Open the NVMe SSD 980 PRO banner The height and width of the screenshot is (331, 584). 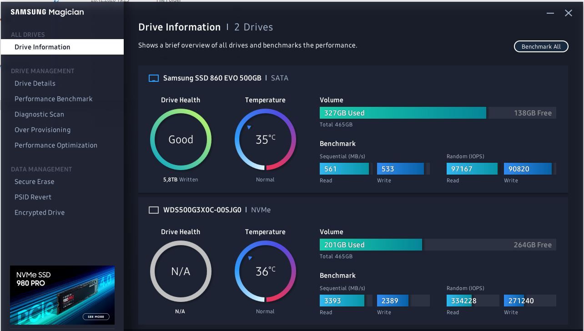click(x=62, y=295)
